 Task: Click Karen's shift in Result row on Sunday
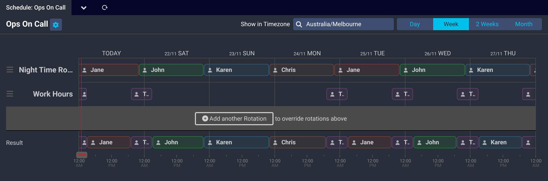pos(236,142)
